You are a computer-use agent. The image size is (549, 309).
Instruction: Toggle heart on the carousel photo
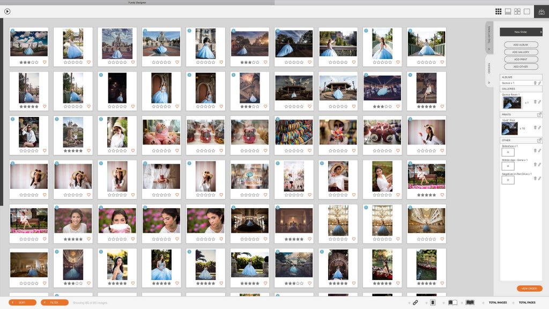click(x=398, y=107)
